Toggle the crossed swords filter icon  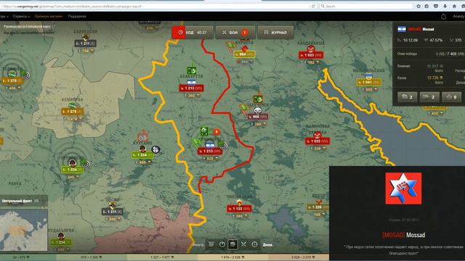(243, 244)
